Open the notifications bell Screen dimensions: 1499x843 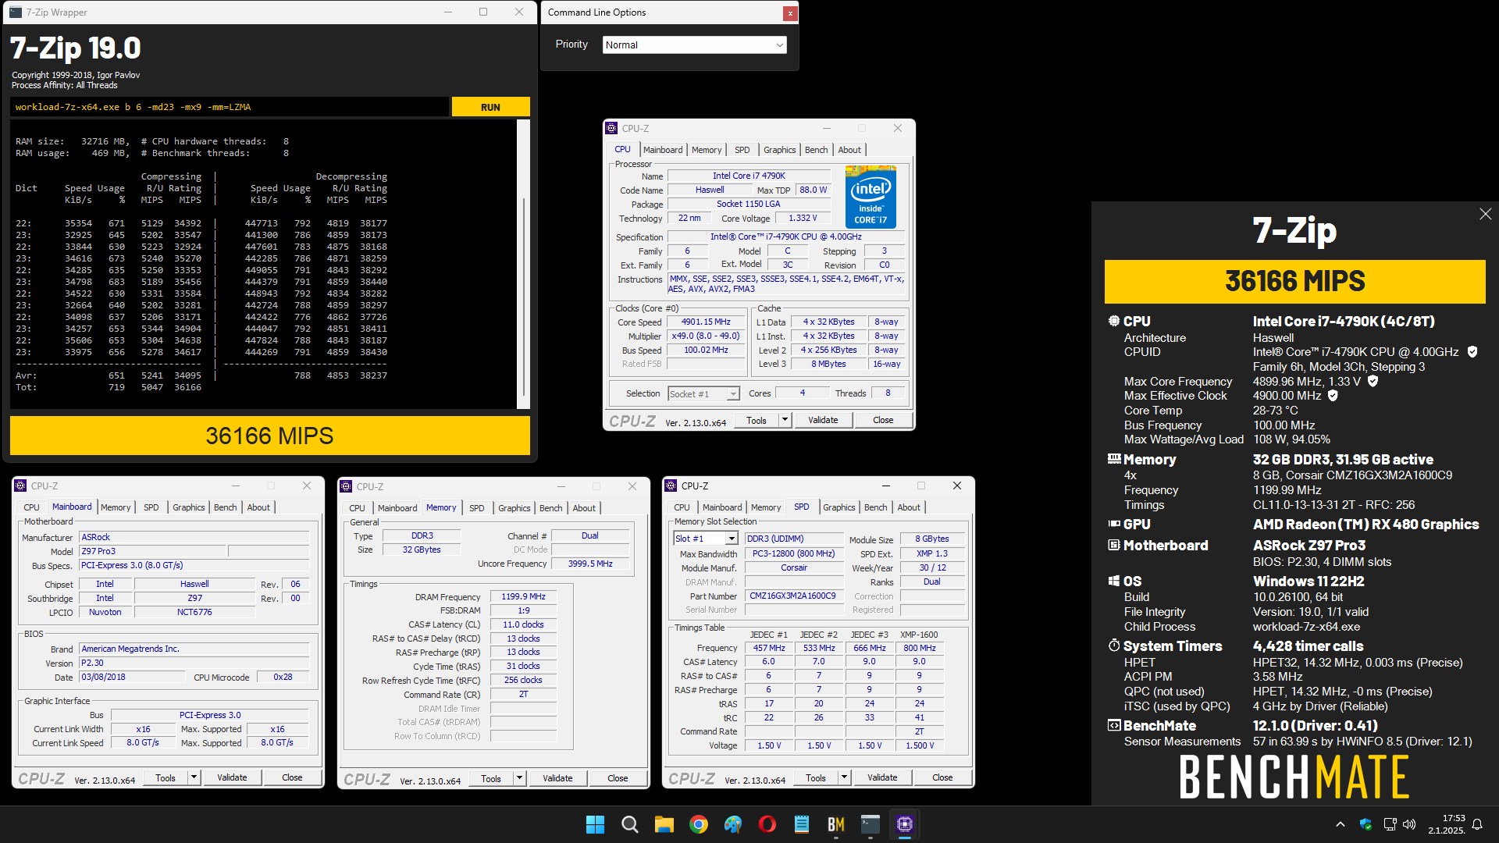(x=1477, y=824)
